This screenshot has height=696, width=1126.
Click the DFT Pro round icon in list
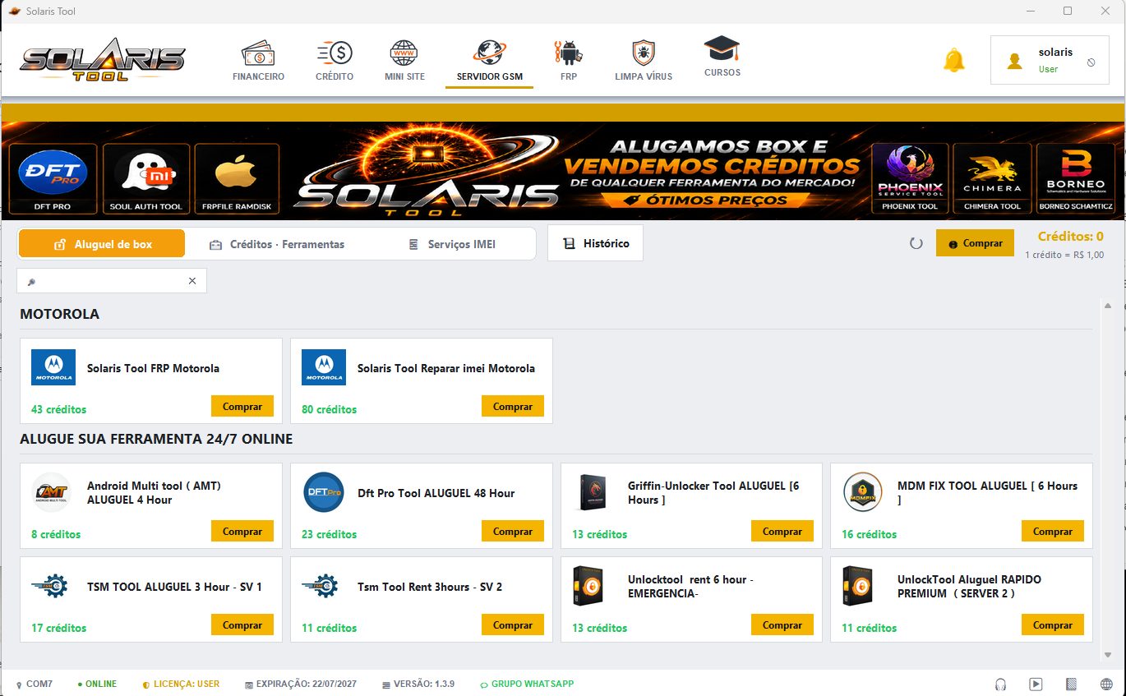click(324, 492)
